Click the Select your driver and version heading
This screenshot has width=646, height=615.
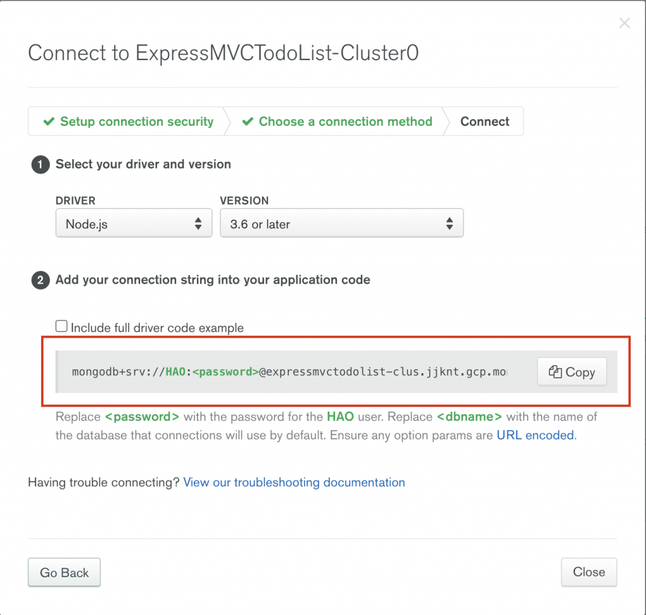[143, 164]
